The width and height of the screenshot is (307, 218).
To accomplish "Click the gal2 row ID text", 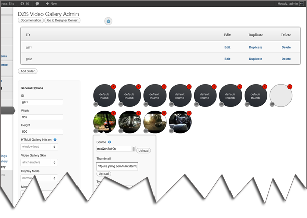I will click(29, 59).
